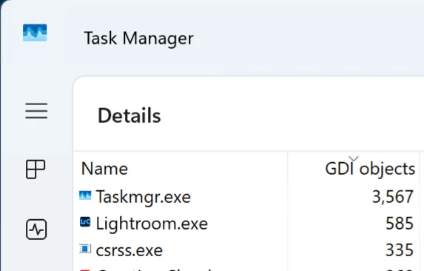This screenshot has width=424, height=271.
Task: Click the Details page heading
Action: tap(129, 116)
